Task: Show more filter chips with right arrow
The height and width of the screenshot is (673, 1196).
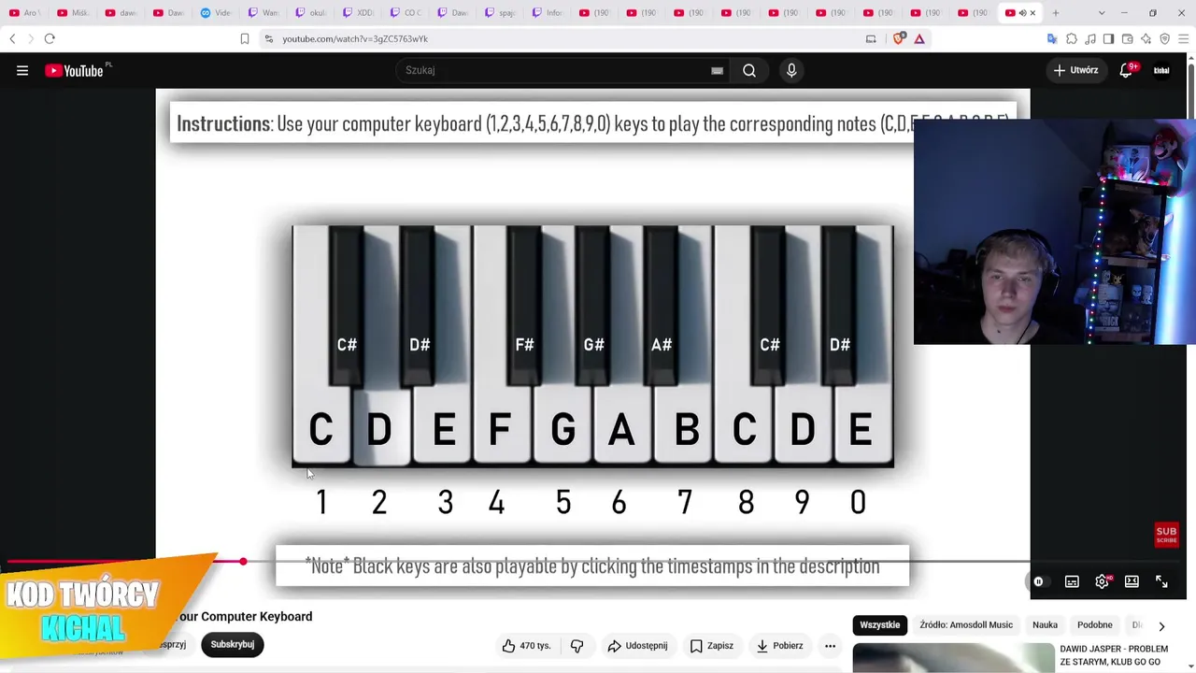Action: click(1161, 626)
